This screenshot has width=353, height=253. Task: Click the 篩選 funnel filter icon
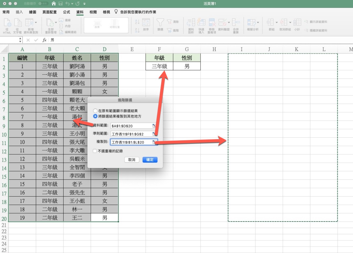[160, 23]
